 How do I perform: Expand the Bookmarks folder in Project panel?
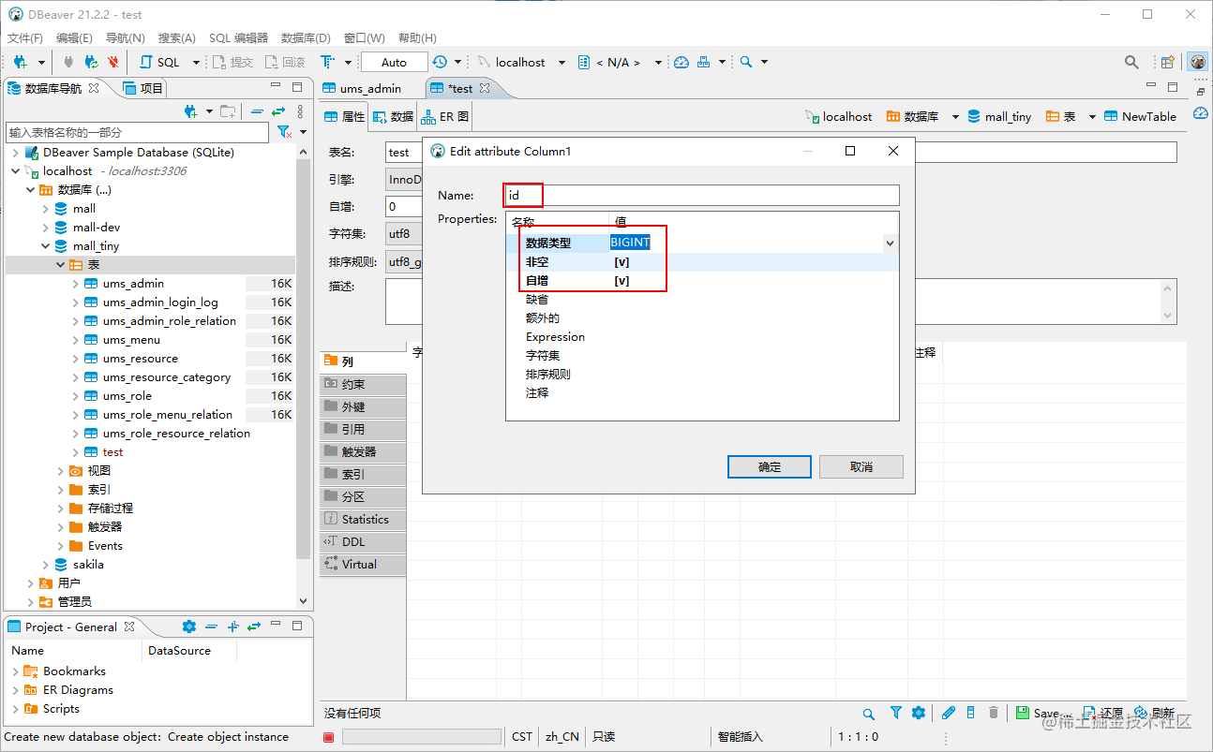point(16,671)
